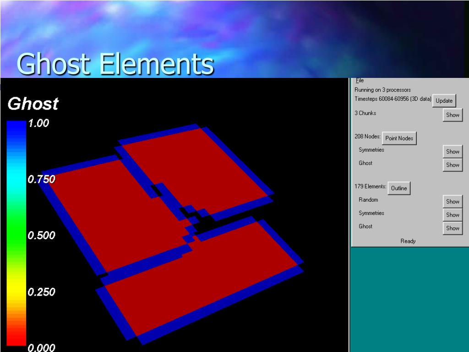Screen dimensions: 469x352
Task: Open the File menu
Action: click(x=360, y=80)
